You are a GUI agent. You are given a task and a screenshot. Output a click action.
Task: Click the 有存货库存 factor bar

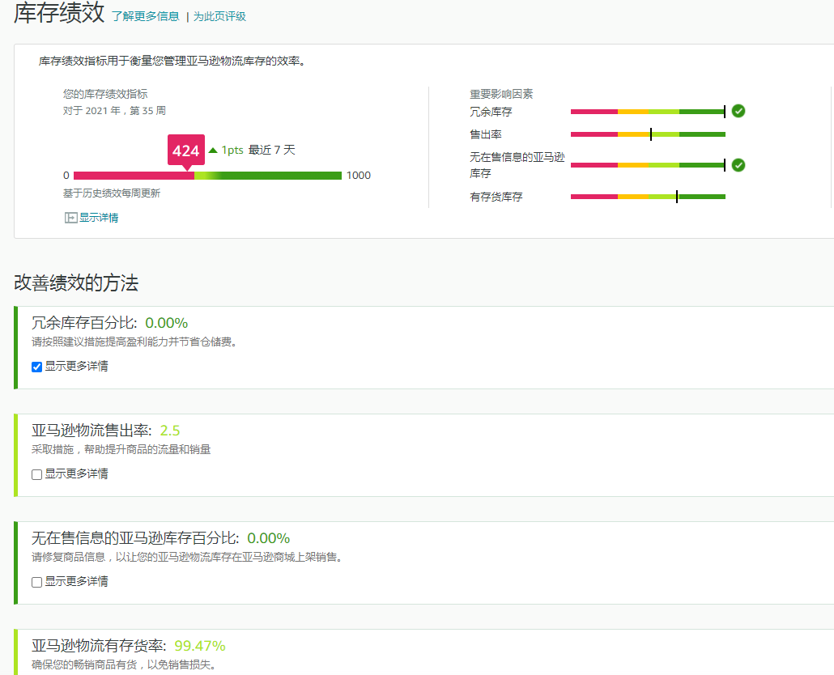(x=648, y=197)
